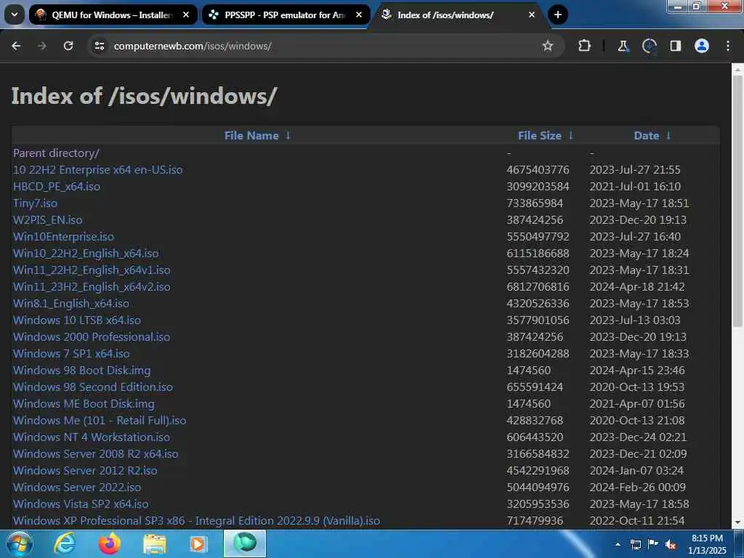Open W2PIS_EN.iso link
This screenshot has height=558, width=744.
click(47, 220)
